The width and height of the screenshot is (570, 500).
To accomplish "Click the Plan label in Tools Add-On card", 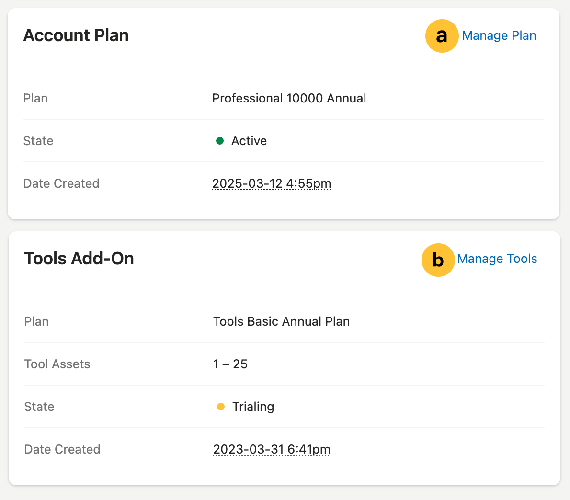I will (x=36, y=321).
